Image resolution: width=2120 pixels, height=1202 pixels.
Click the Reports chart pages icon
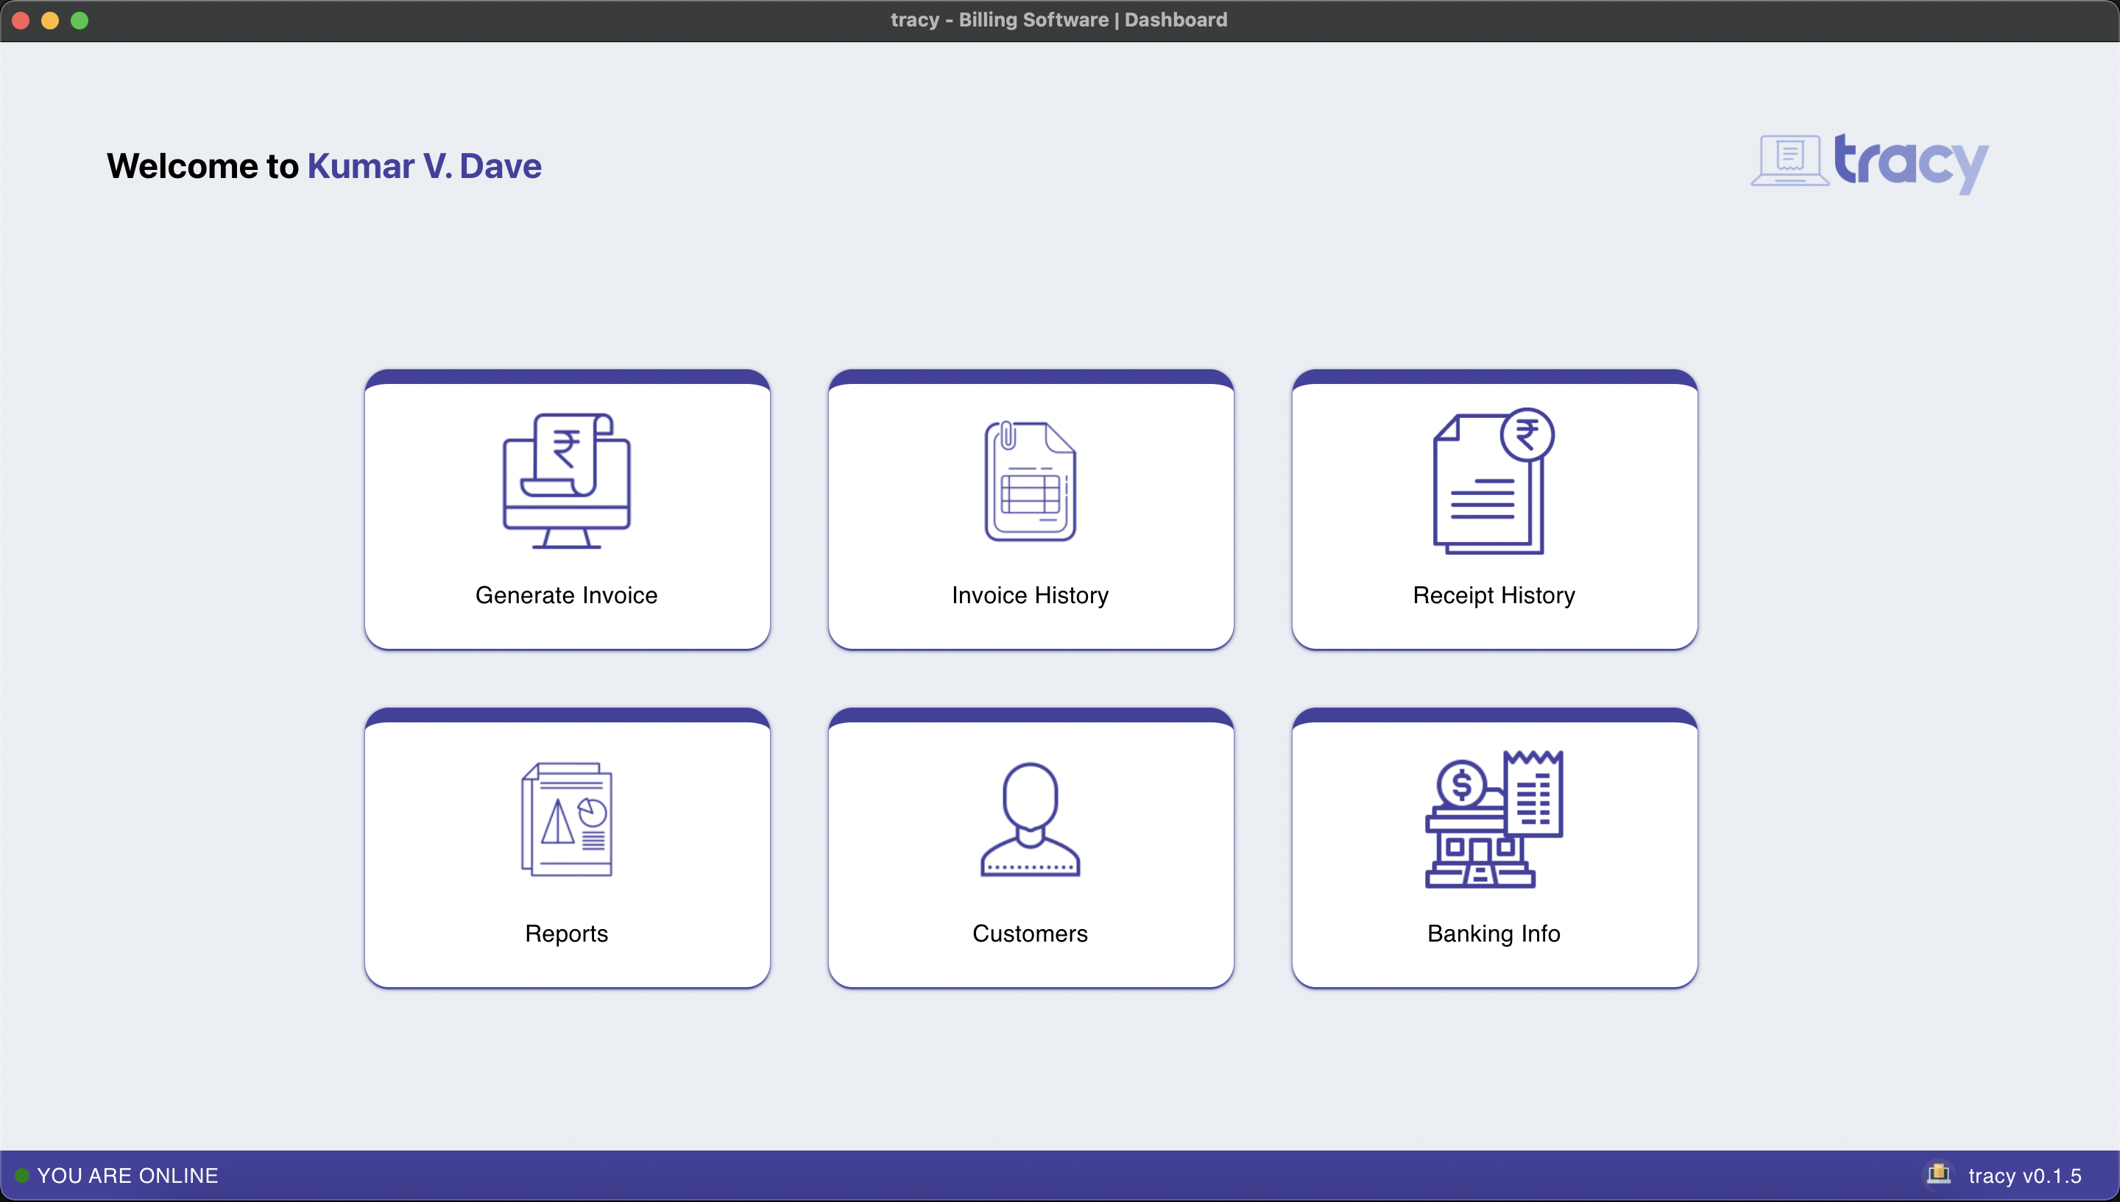[567, 819]
